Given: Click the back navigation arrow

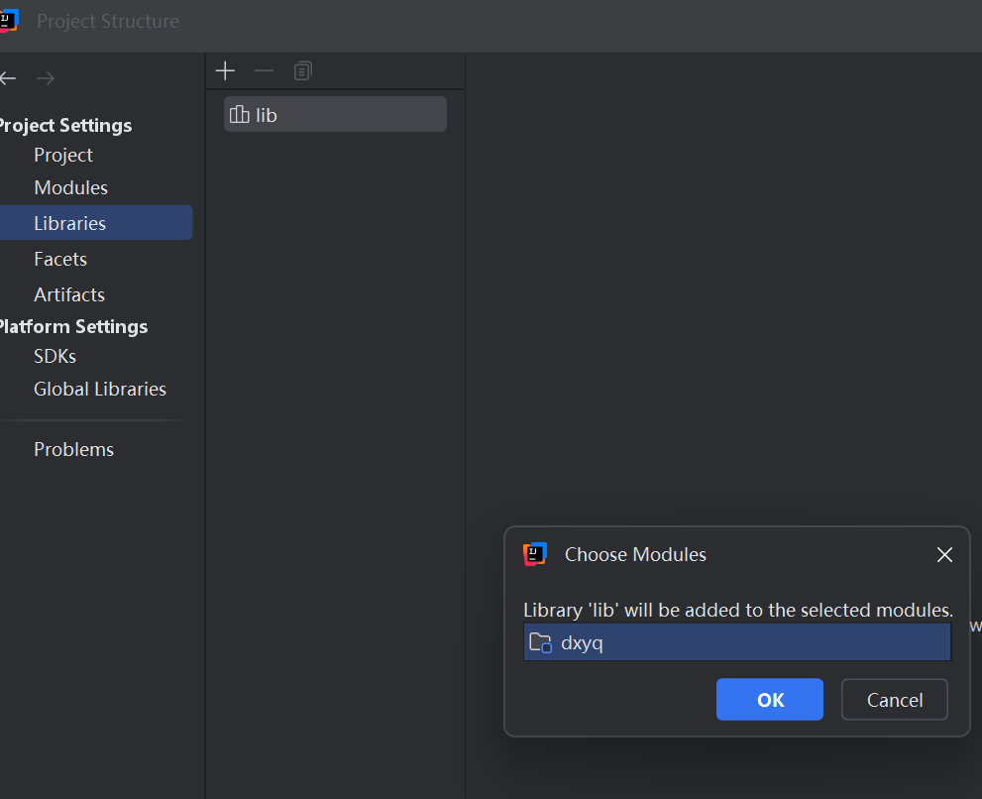Looking at the screenshot, I should [x=9, y=78].
